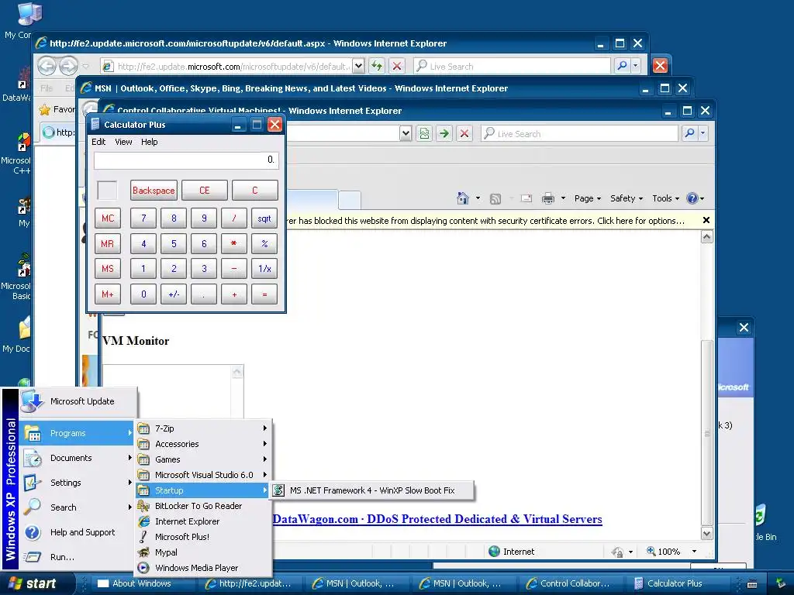Click the Stop icon in Microsoft Update IE window

coord(397,66)
